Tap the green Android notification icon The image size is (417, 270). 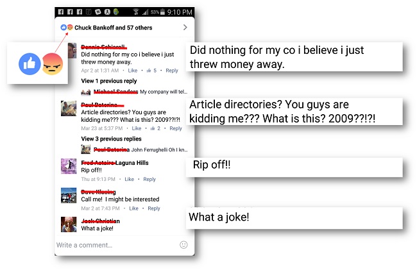click(115, 12)
